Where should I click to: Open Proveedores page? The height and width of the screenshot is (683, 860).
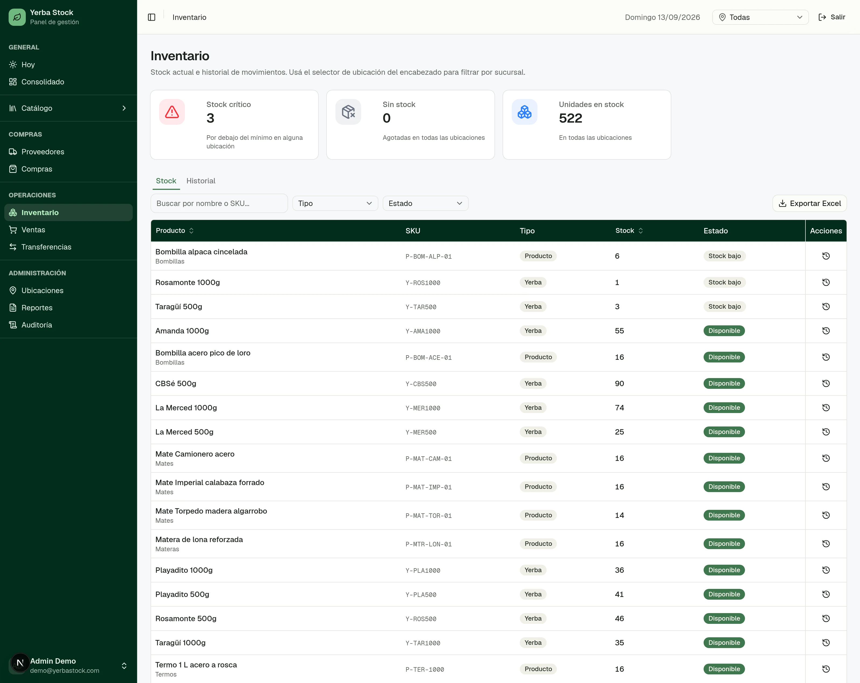68,152
